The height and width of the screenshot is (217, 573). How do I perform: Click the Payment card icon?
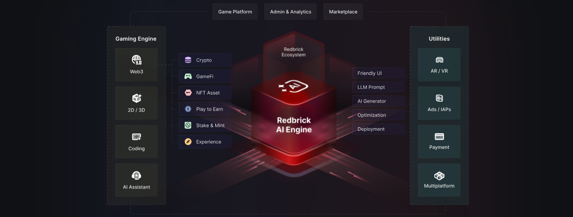439,137
